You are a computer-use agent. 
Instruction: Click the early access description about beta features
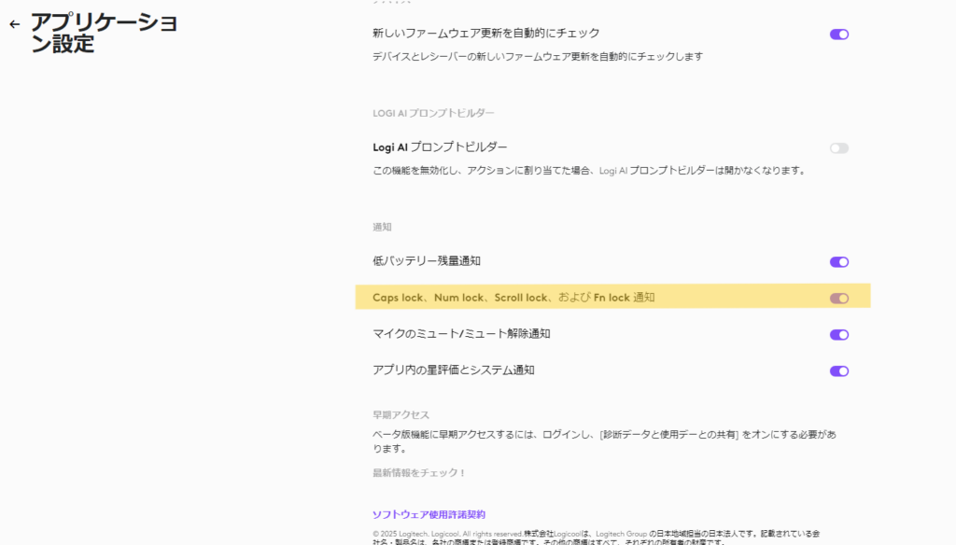tap(604, 441)
